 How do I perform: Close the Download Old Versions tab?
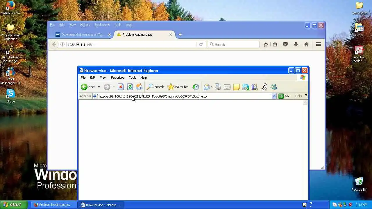pyautogui.click(x=110, y=35)
